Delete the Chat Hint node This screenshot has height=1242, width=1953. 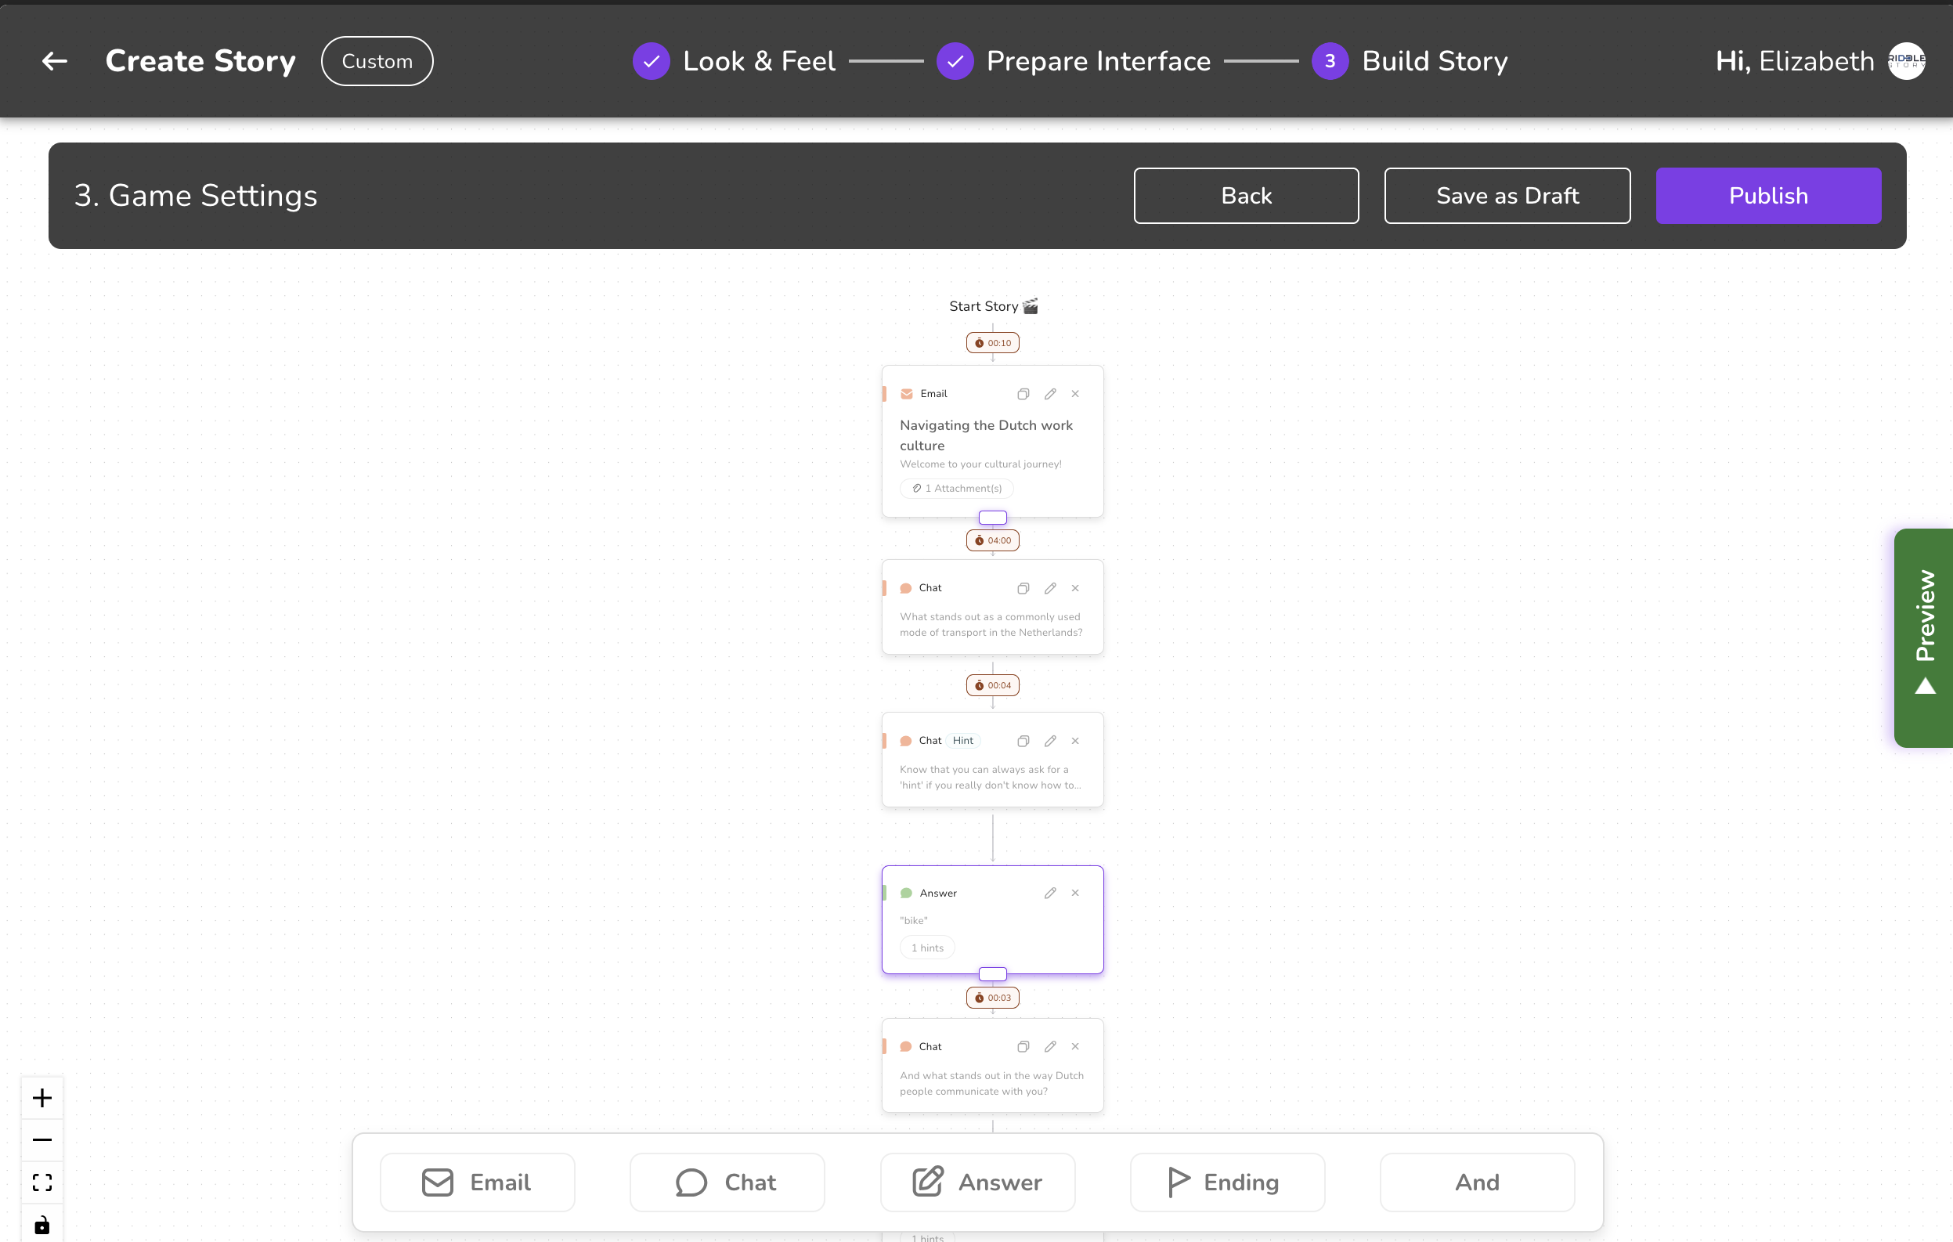1075,741
